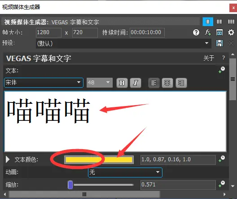Switch to two-column layout view icon
Screen dimensions: 237x199
point(219,22)
